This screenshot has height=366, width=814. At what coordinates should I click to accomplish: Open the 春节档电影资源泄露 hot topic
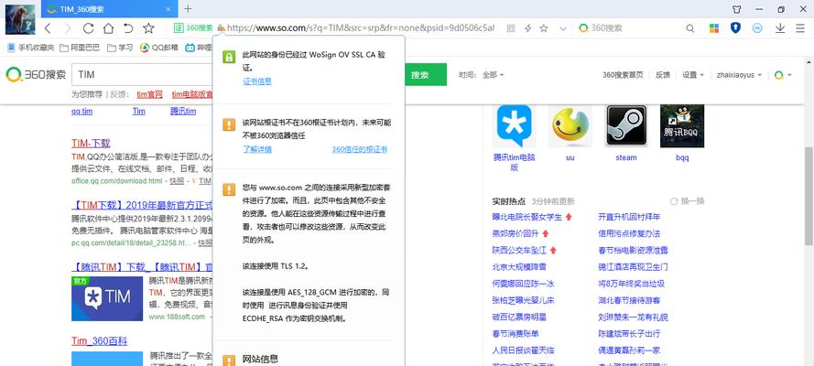(x=633, y=251)
